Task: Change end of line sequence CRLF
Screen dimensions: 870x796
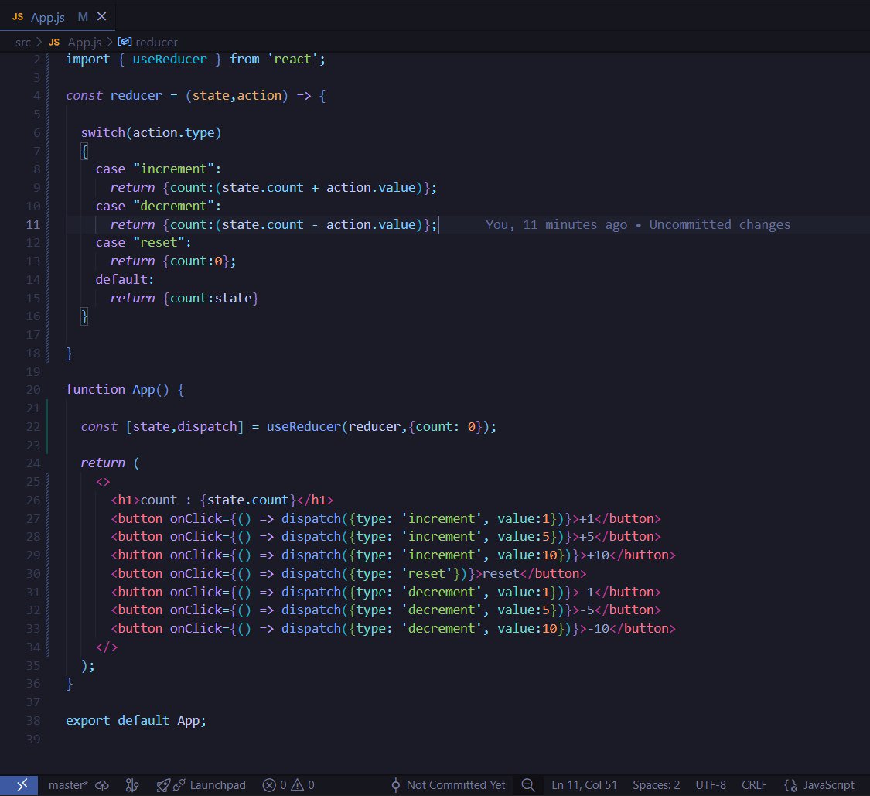Action: [754, 785]
